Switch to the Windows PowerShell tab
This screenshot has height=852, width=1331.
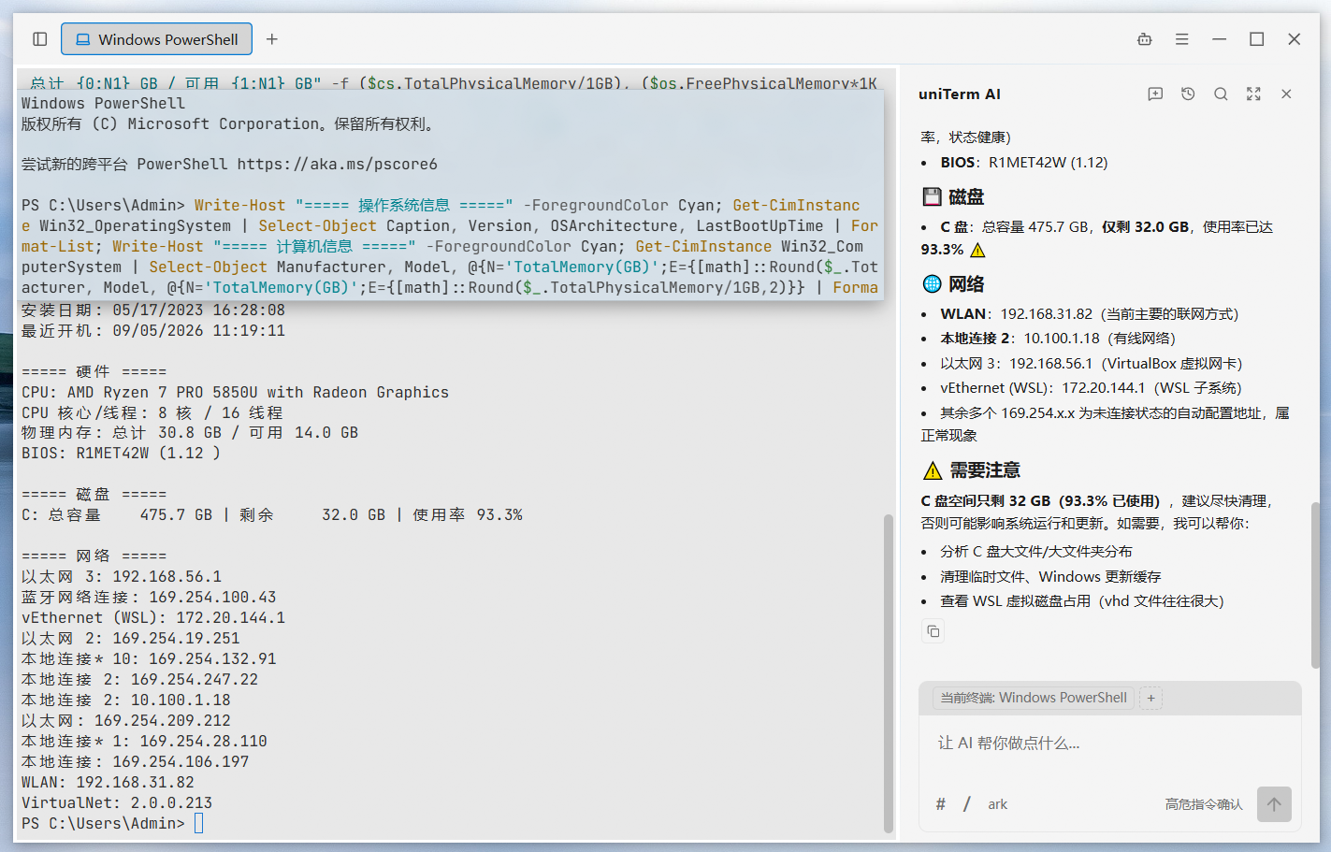157,39
